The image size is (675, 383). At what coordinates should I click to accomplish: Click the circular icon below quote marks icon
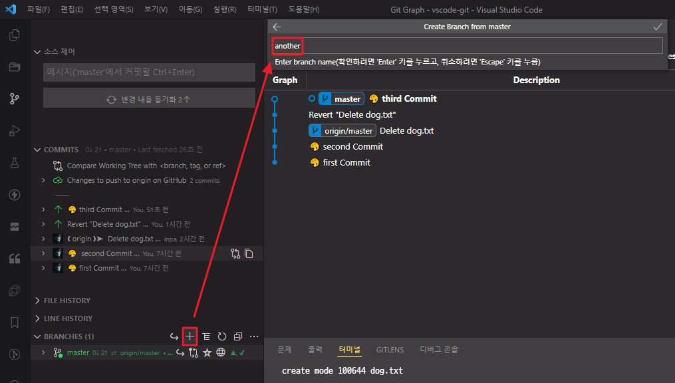15,291
